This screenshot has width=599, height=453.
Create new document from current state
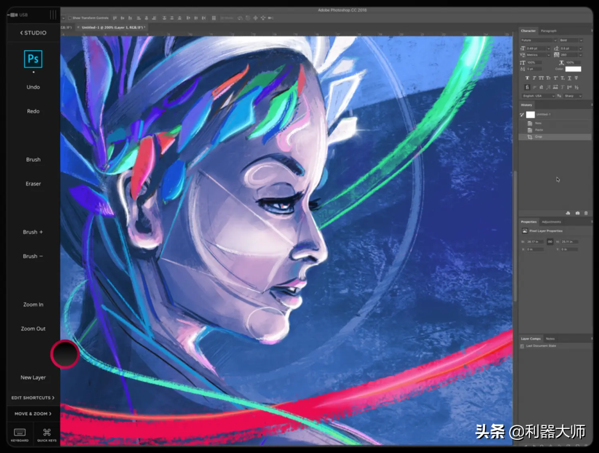tap(568, 213)
